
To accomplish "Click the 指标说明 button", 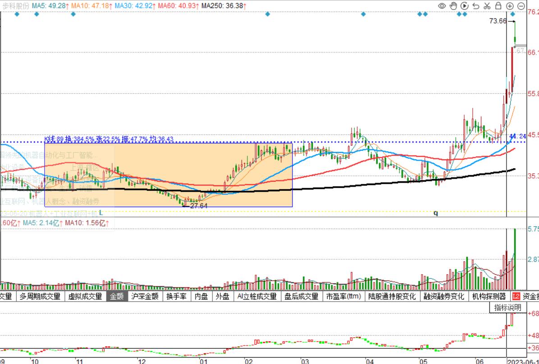I will coord(507,308).
